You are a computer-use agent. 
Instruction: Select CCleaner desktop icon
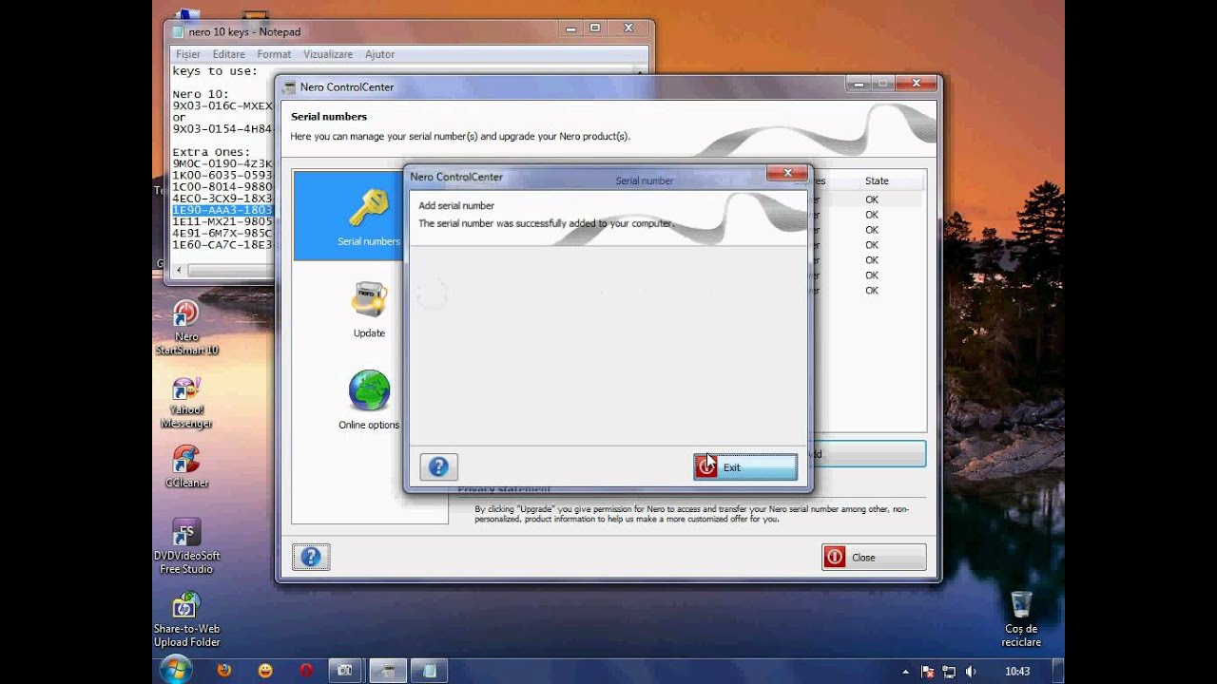[x=186, y=466]
